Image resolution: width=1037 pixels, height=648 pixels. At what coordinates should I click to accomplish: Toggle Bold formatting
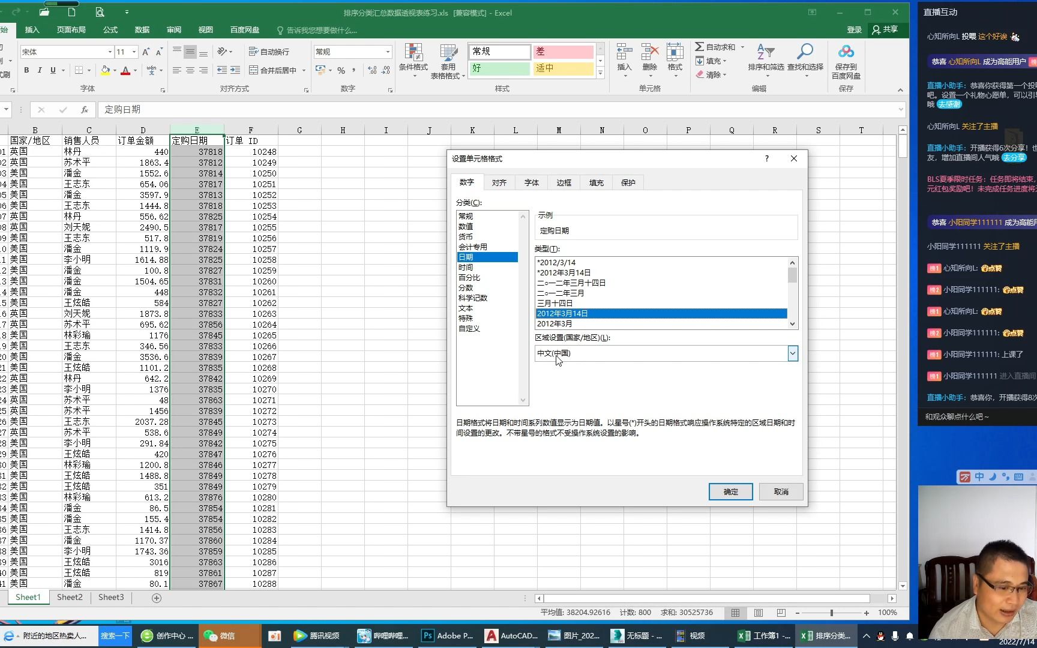pos(26,70)
